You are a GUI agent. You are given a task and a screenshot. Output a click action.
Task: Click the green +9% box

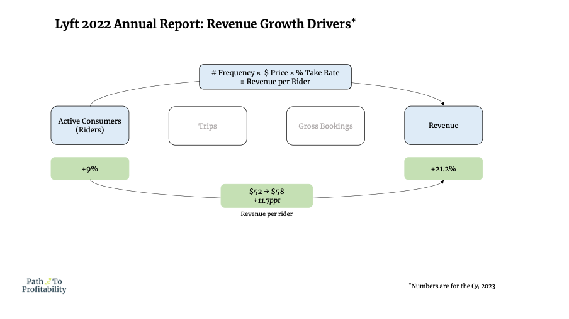click(89, 168)
